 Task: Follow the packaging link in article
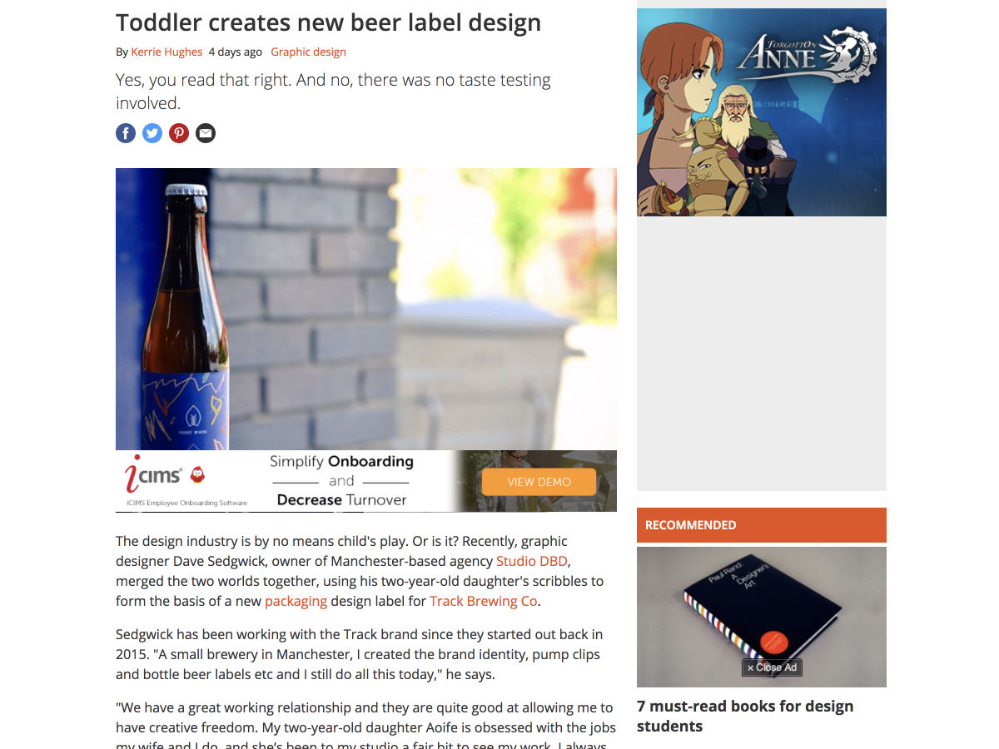(296, 601)
